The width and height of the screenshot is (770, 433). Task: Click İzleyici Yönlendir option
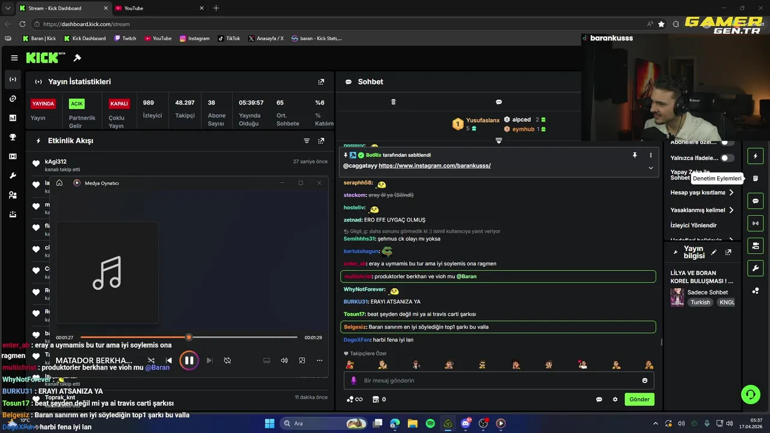[694, 226]
